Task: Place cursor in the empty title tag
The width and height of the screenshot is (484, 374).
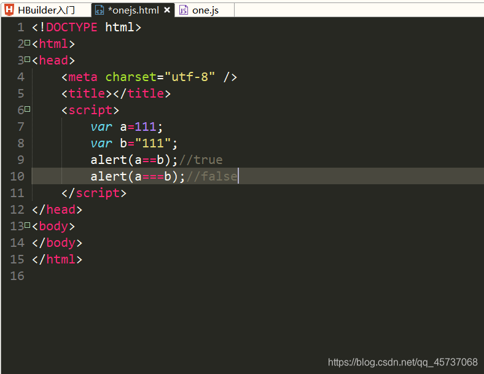Action: 112,93
